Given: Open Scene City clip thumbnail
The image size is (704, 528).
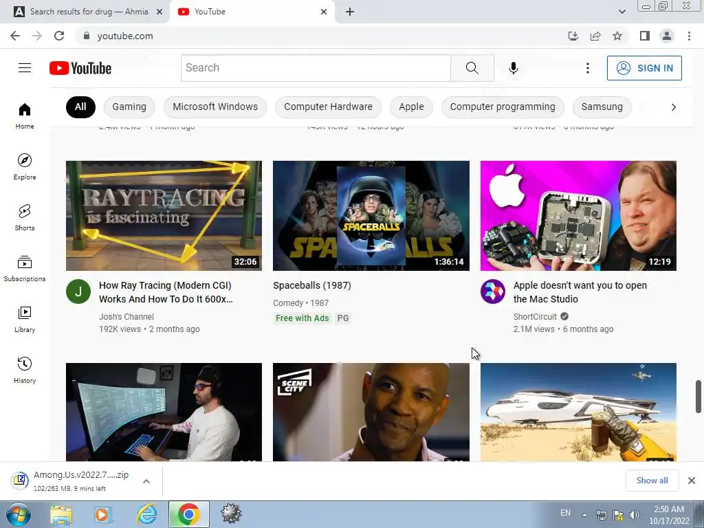Looking at the screenshot, I should (371, 412).
